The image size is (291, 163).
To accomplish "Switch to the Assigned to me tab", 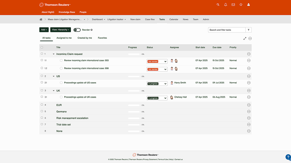I will click(x=64, y=38).
